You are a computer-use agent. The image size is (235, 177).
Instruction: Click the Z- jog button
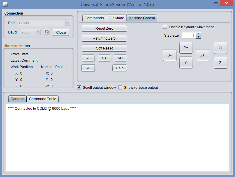pyautogui.click(x=221, y=63)
